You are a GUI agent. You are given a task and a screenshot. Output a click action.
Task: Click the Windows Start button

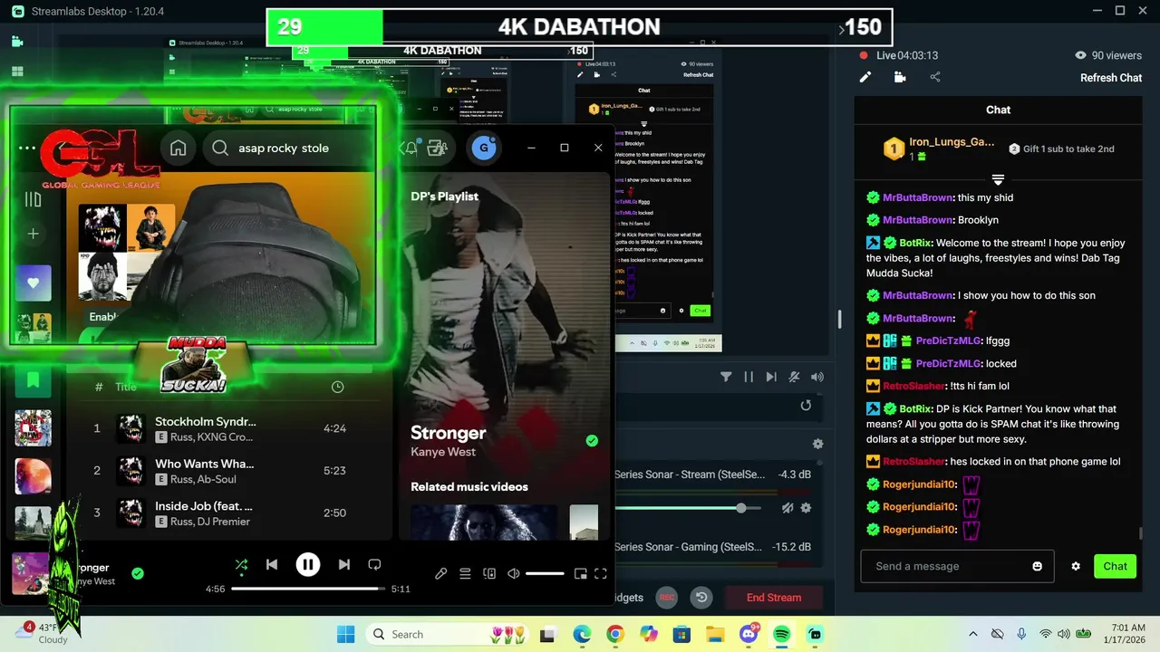346,634
